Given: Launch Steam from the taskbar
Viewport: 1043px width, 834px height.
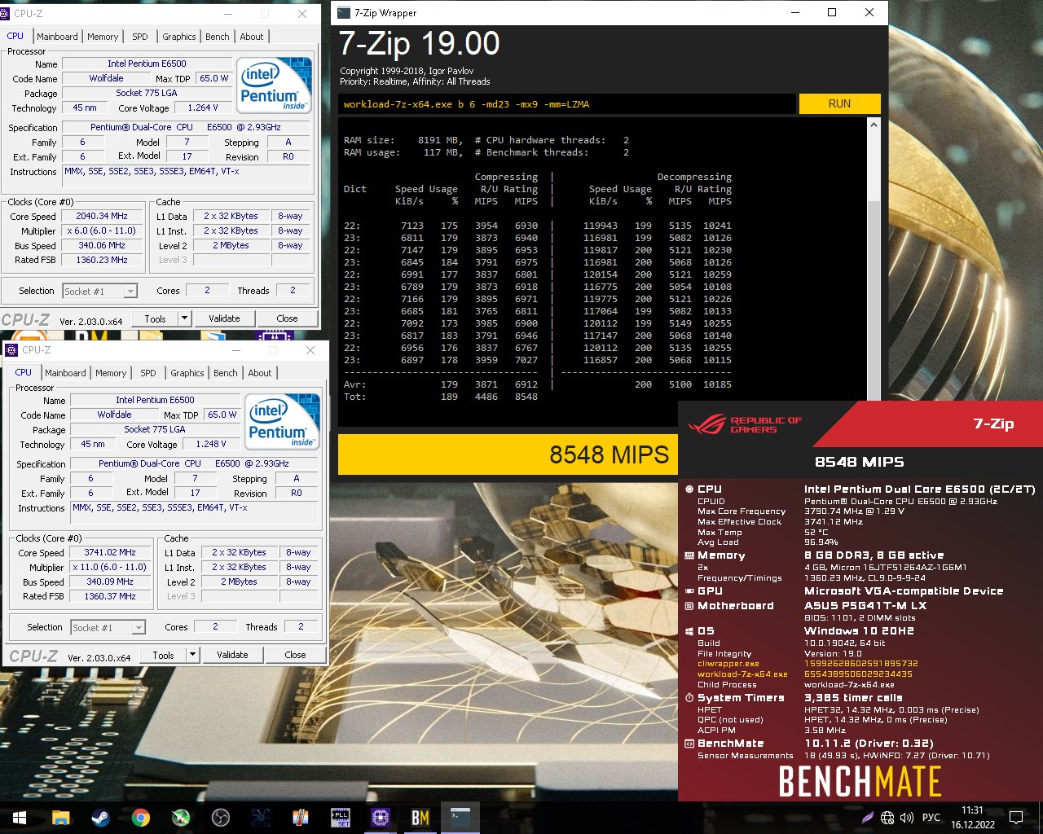Looking at the screenshot, I should click(x=100, y=818).
